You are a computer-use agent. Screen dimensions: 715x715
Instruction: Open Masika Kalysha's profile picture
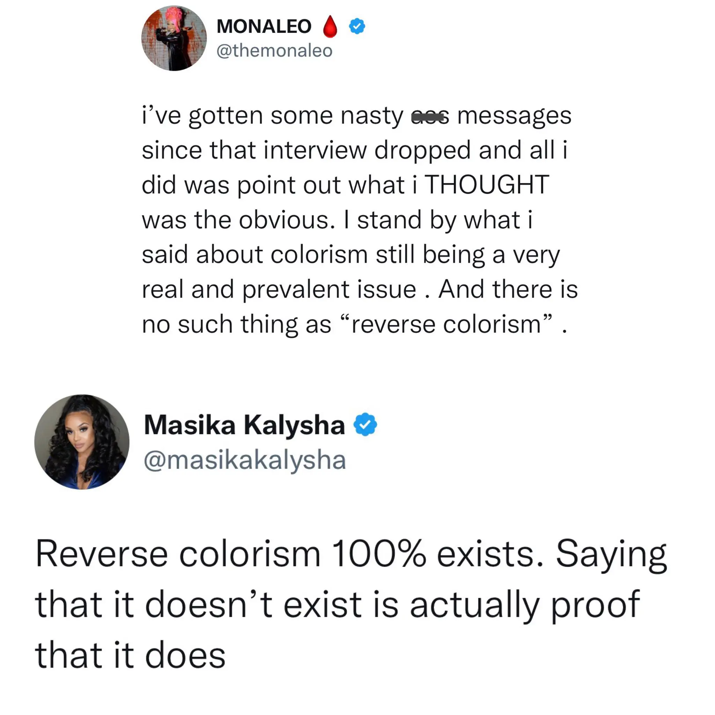click(x=82, y=442)
